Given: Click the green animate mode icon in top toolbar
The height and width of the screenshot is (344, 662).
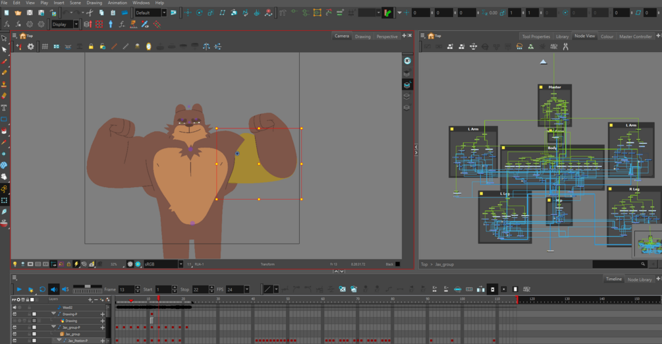Looking at the screenshot, I should pos(387,13).
